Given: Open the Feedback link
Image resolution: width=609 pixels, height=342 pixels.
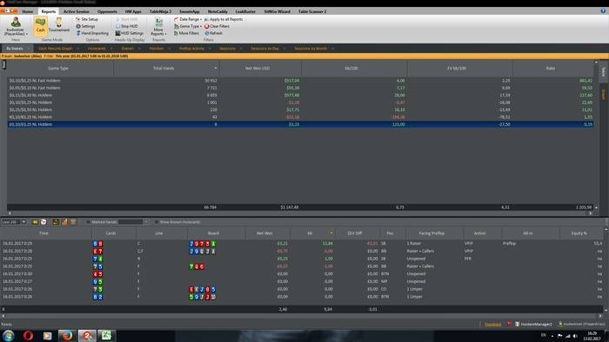Looking at the screenshot, I should coord(493,324).
